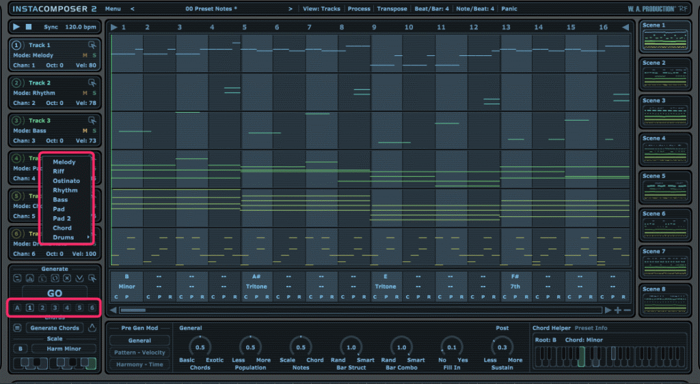Select Rhythm from the mode popup menu
Viewport: 700px width, 384px height.
(66, 190)
